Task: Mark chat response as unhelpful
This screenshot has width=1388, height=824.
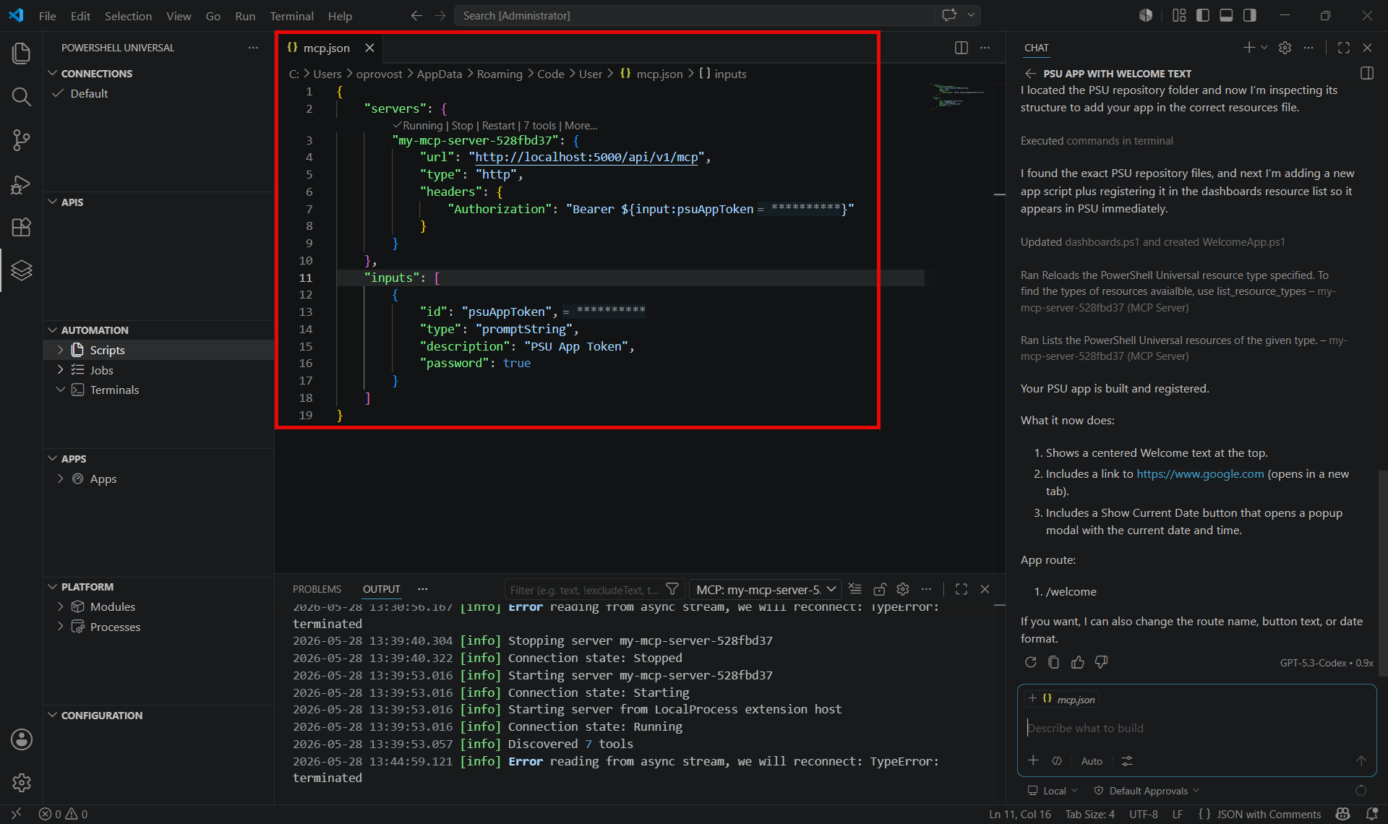Action: pos(1101,662)
